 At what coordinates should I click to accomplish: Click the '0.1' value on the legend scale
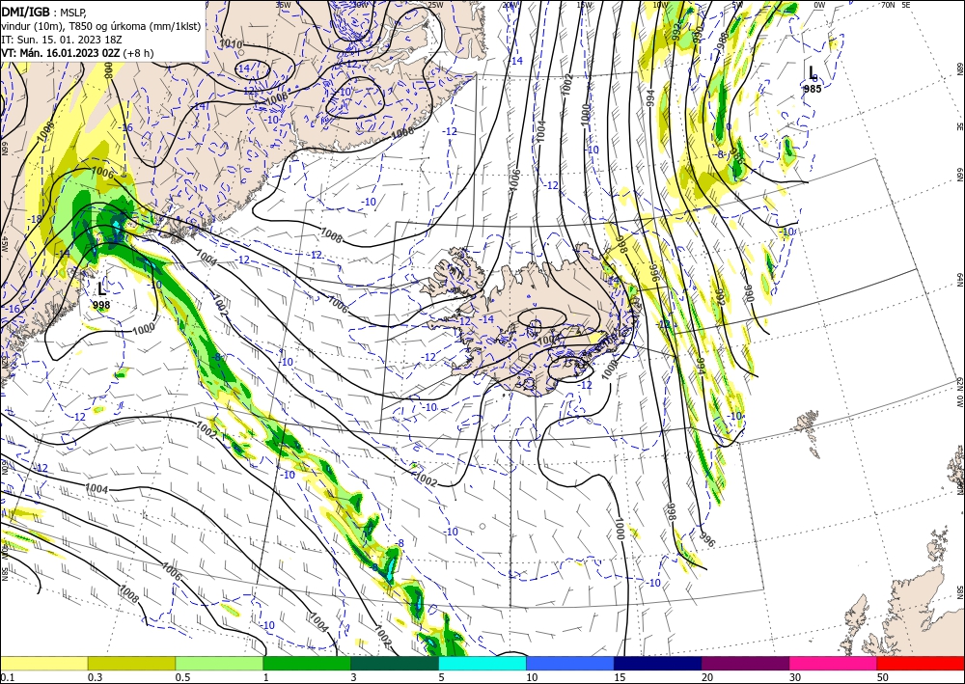(6, 677)
